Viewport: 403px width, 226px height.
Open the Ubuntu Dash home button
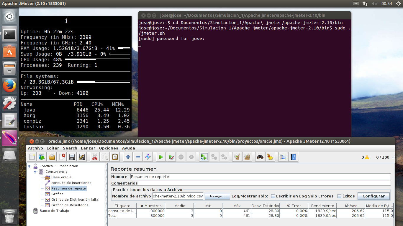(10, 16)
